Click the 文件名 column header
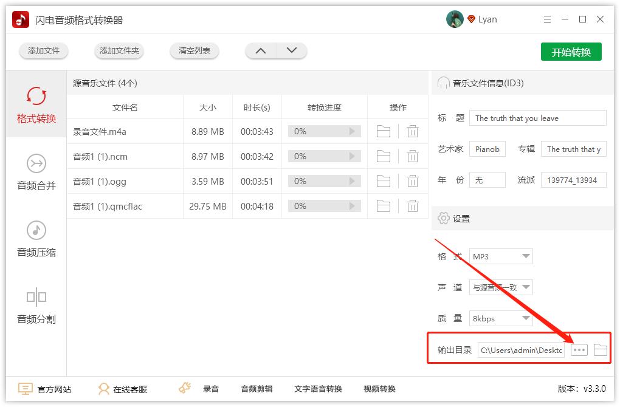620x407 pixels. tap(125, 108)
